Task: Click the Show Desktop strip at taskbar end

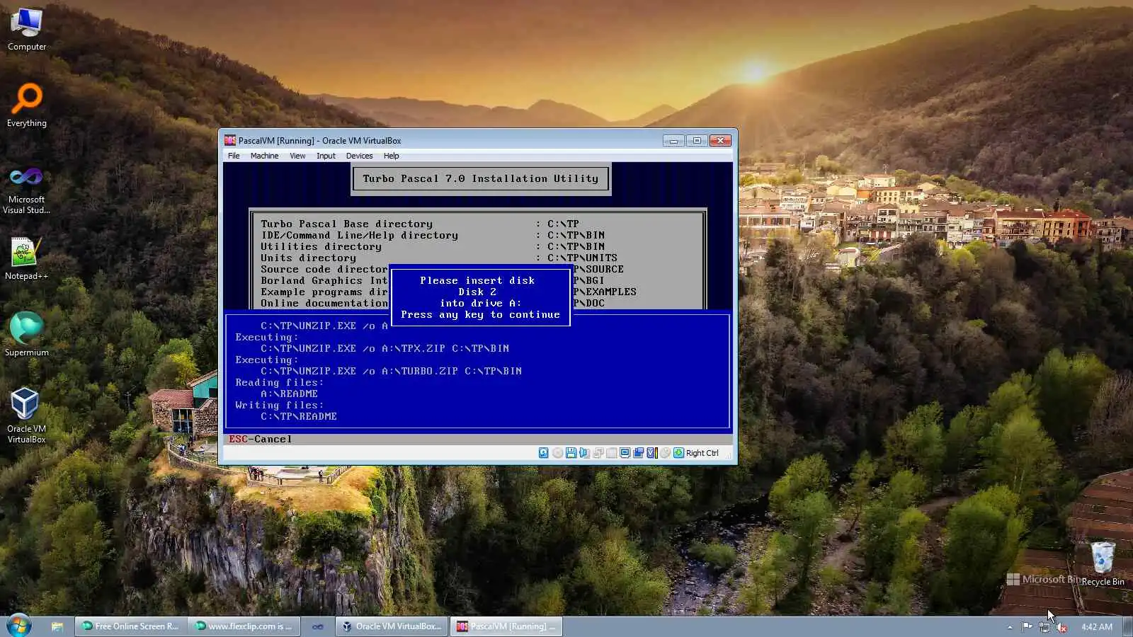Action: [1127, 626]
